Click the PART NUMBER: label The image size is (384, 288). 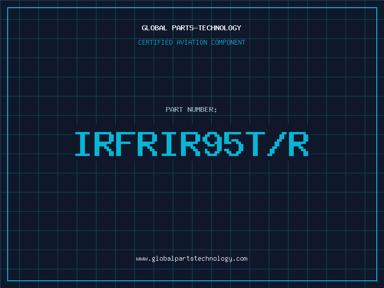pos(191,109)
